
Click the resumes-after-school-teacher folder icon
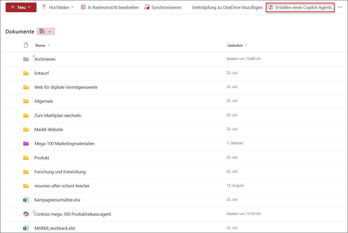click(26, 186)
